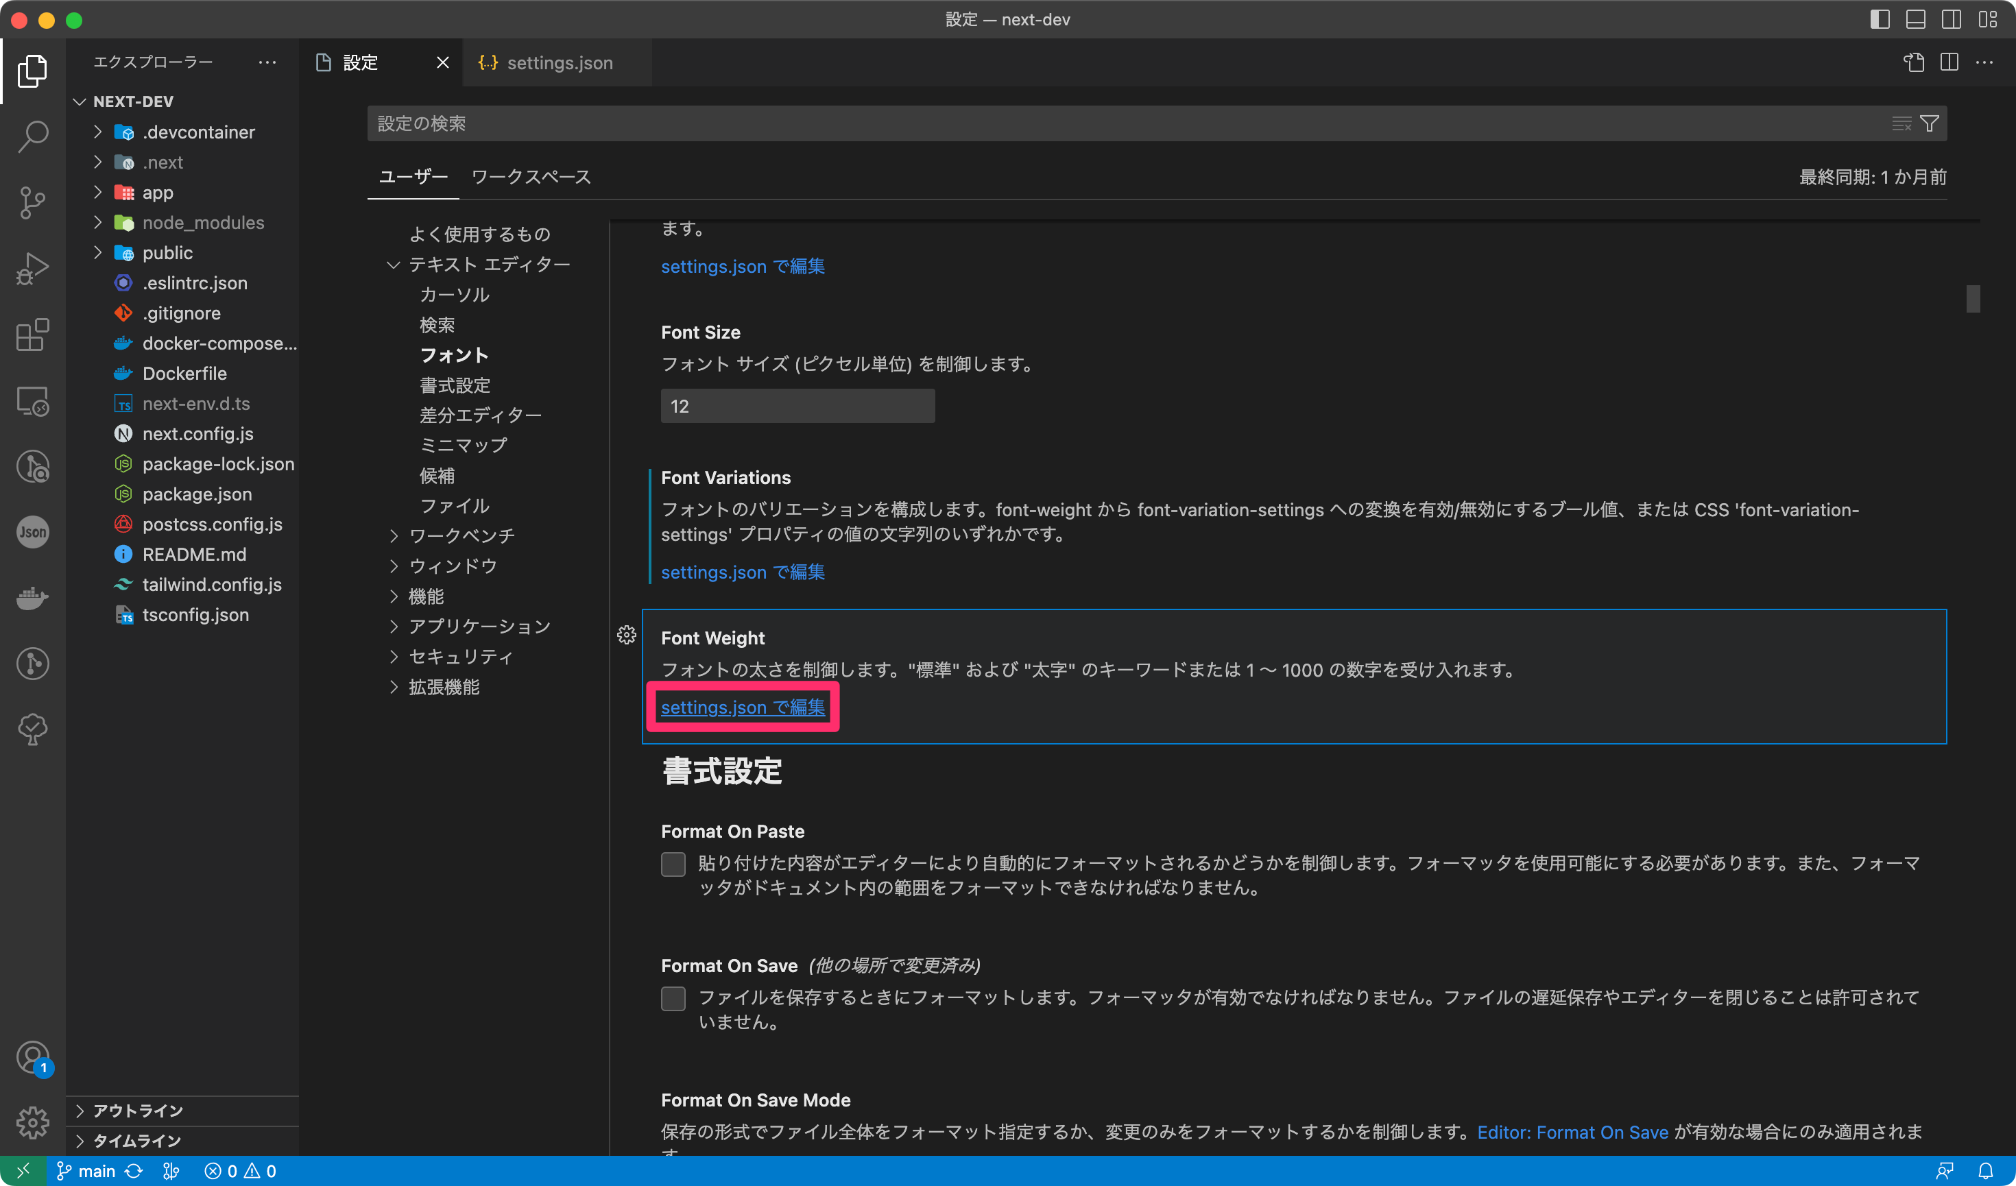Open the Source Control view
This screenshot has height=1186, width=2016.
click(33, 202)
